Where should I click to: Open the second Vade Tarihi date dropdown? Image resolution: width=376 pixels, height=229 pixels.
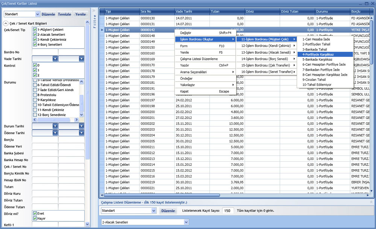(82, 59)
